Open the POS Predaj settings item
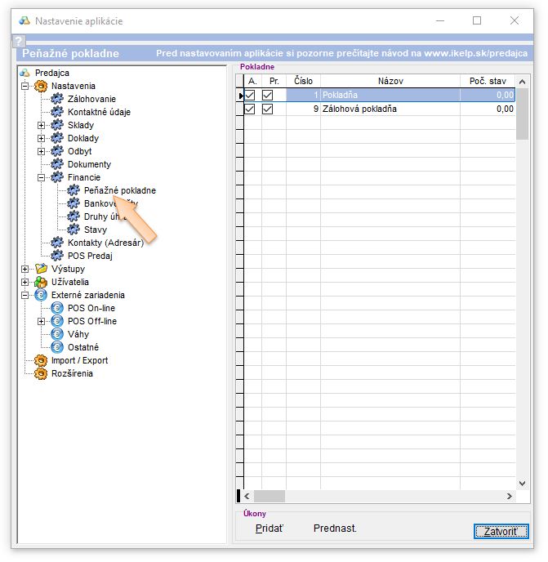 click(x=90, y=256)
